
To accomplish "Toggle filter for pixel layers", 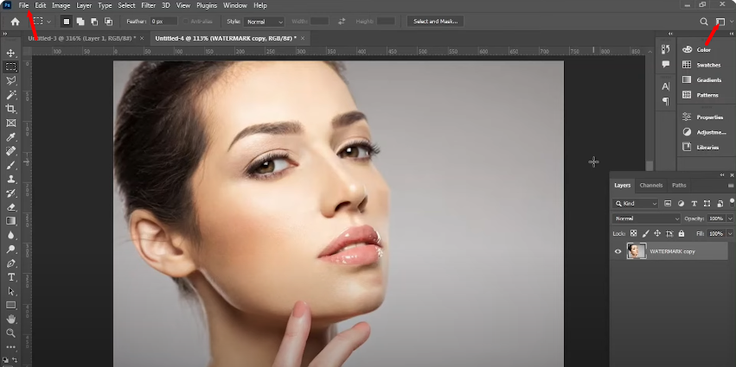I will (668, 204).
